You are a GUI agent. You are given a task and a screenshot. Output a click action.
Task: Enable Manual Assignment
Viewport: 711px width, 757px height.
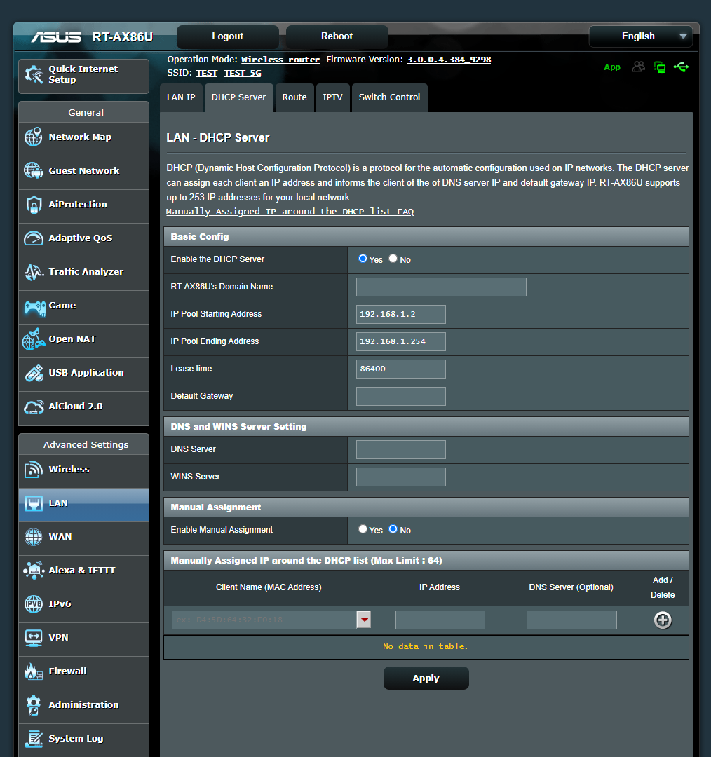pos(363,530)
